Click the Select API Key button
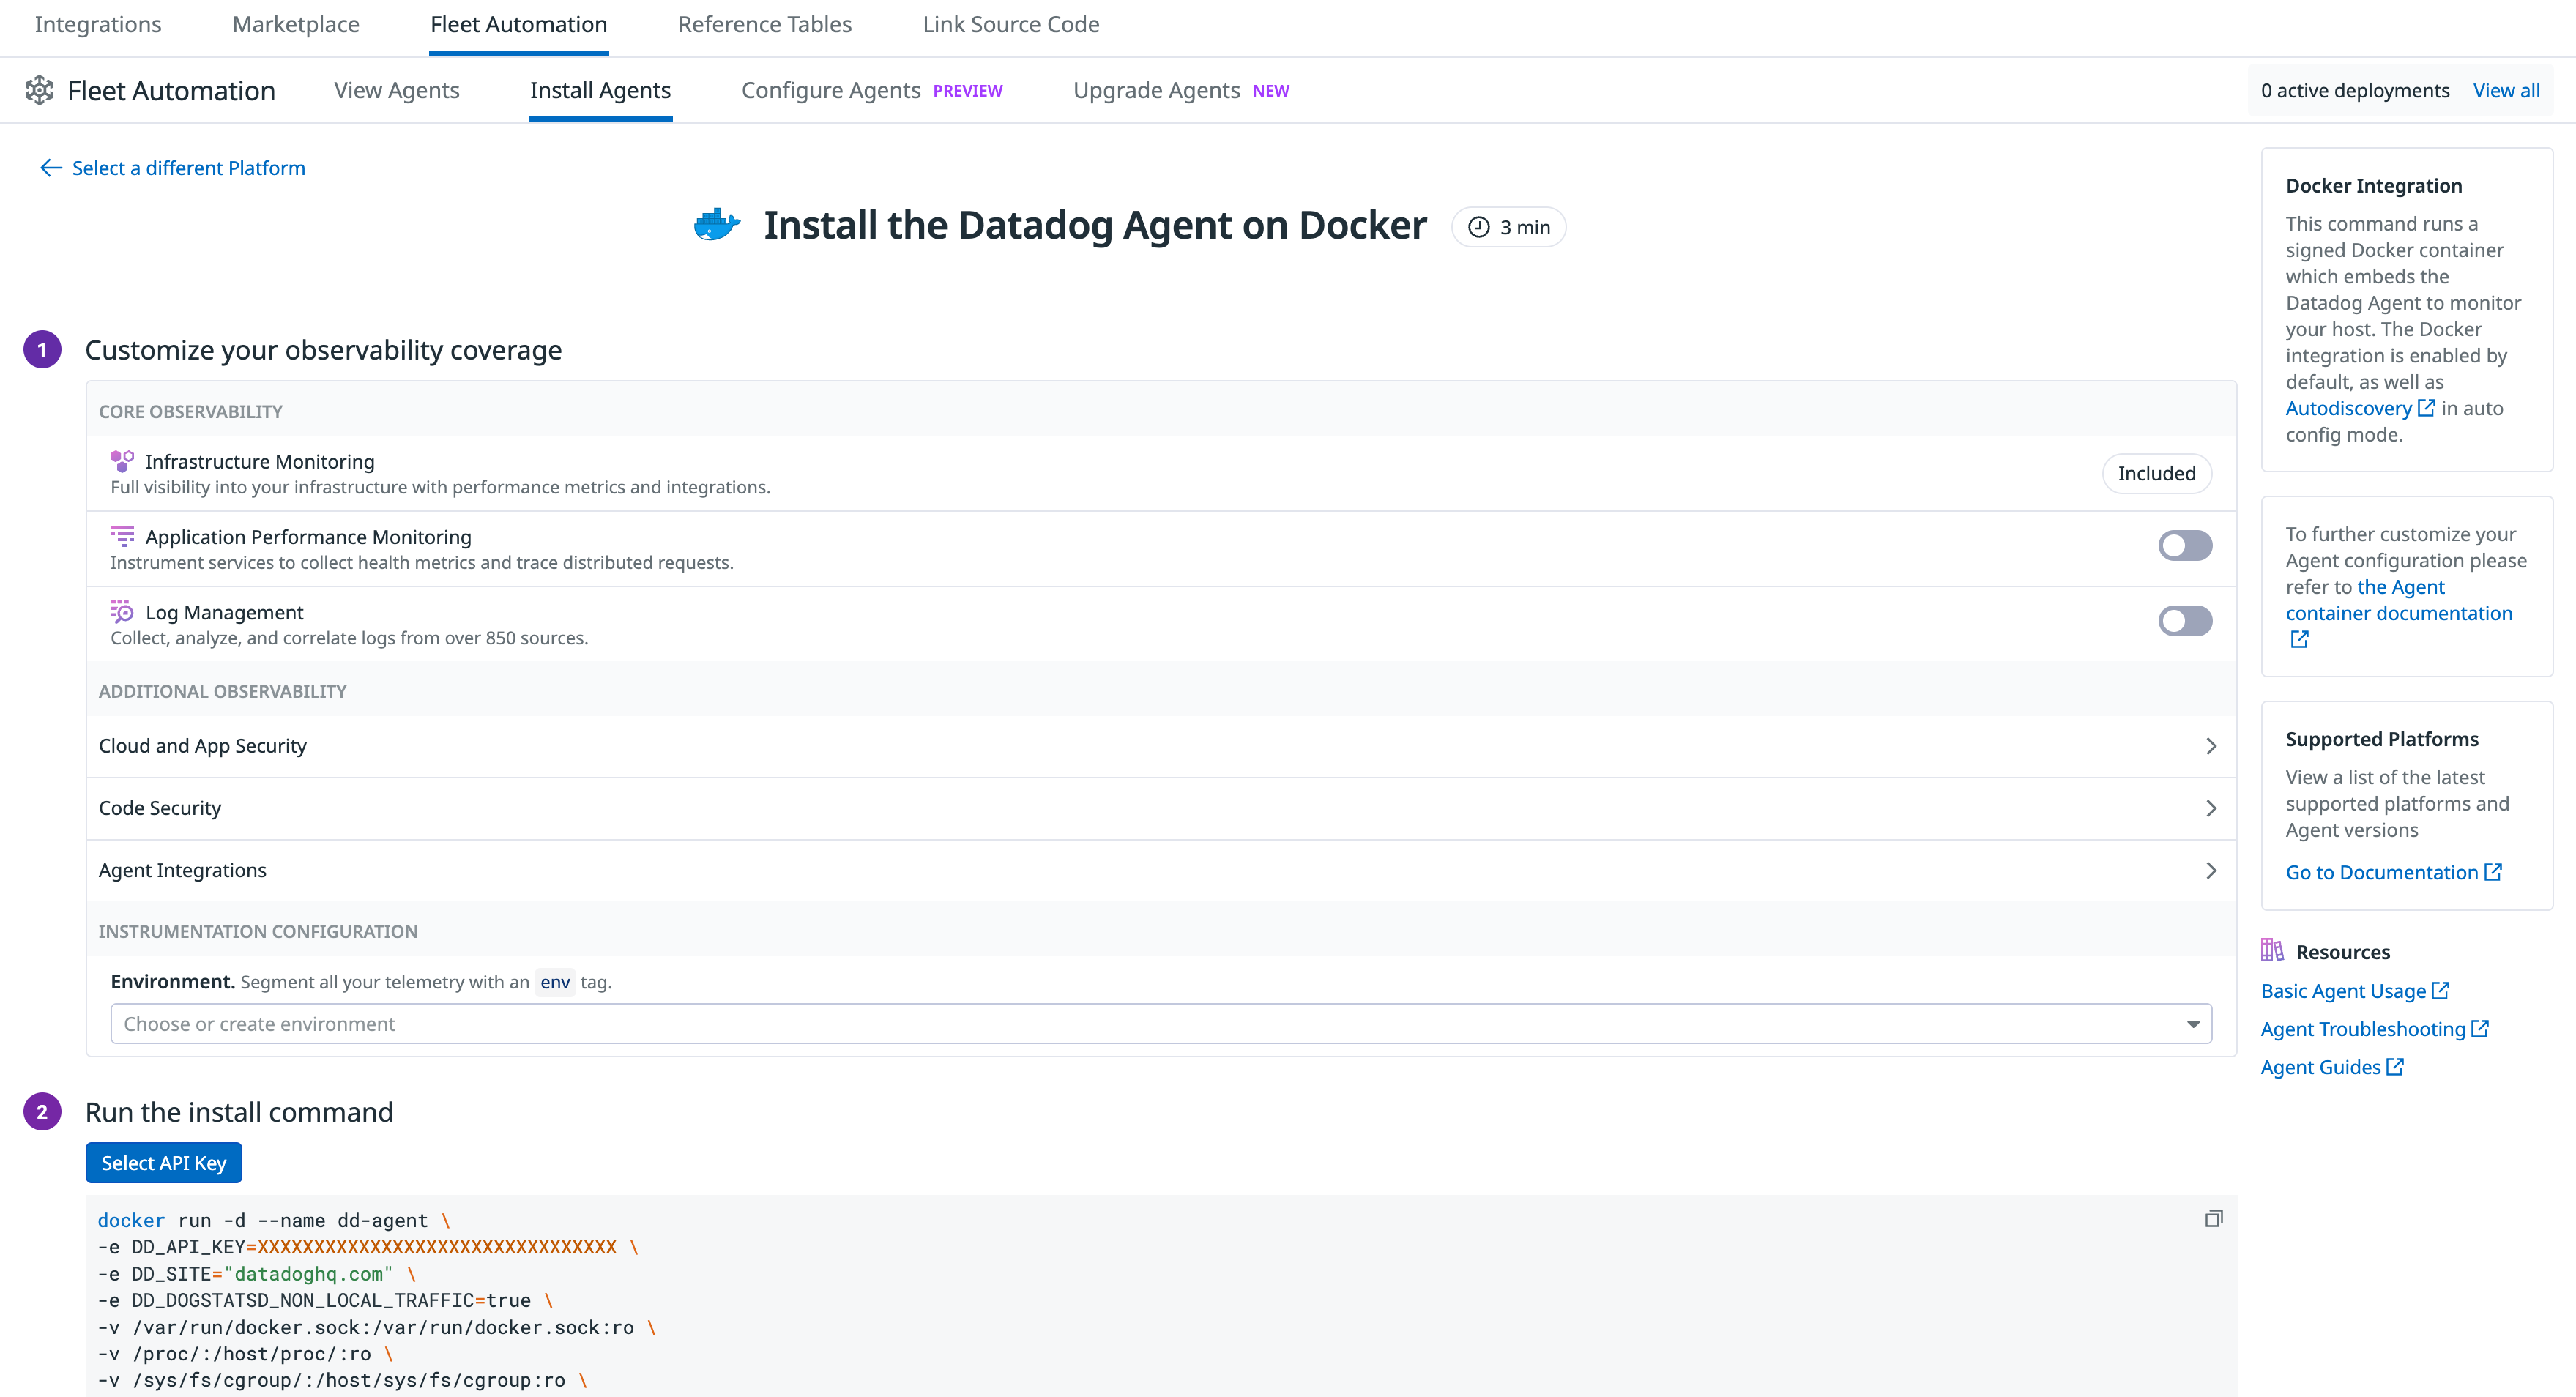The image size is (2576, 1397). click(164, 1163)
